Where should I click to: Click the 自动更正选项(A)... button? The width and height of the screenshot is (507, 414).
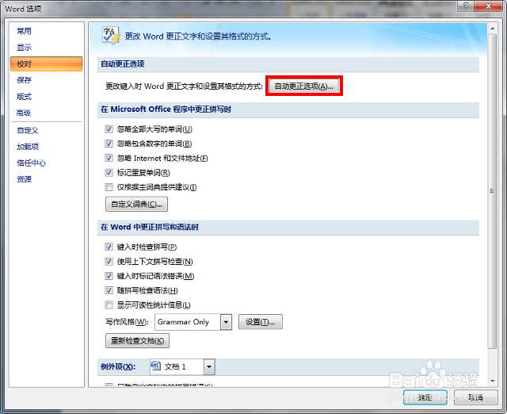coord(304,86)
